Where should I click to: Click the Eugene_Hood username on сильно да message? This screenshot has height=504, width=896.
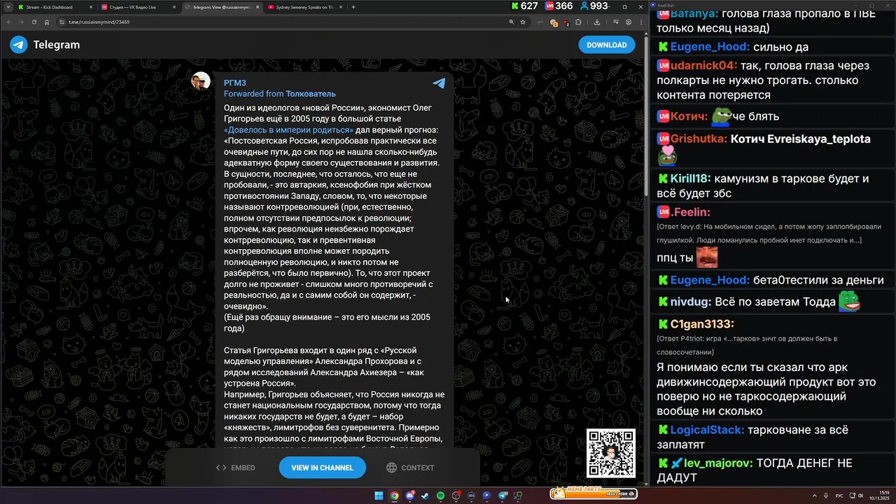click(x=710, y=47)
